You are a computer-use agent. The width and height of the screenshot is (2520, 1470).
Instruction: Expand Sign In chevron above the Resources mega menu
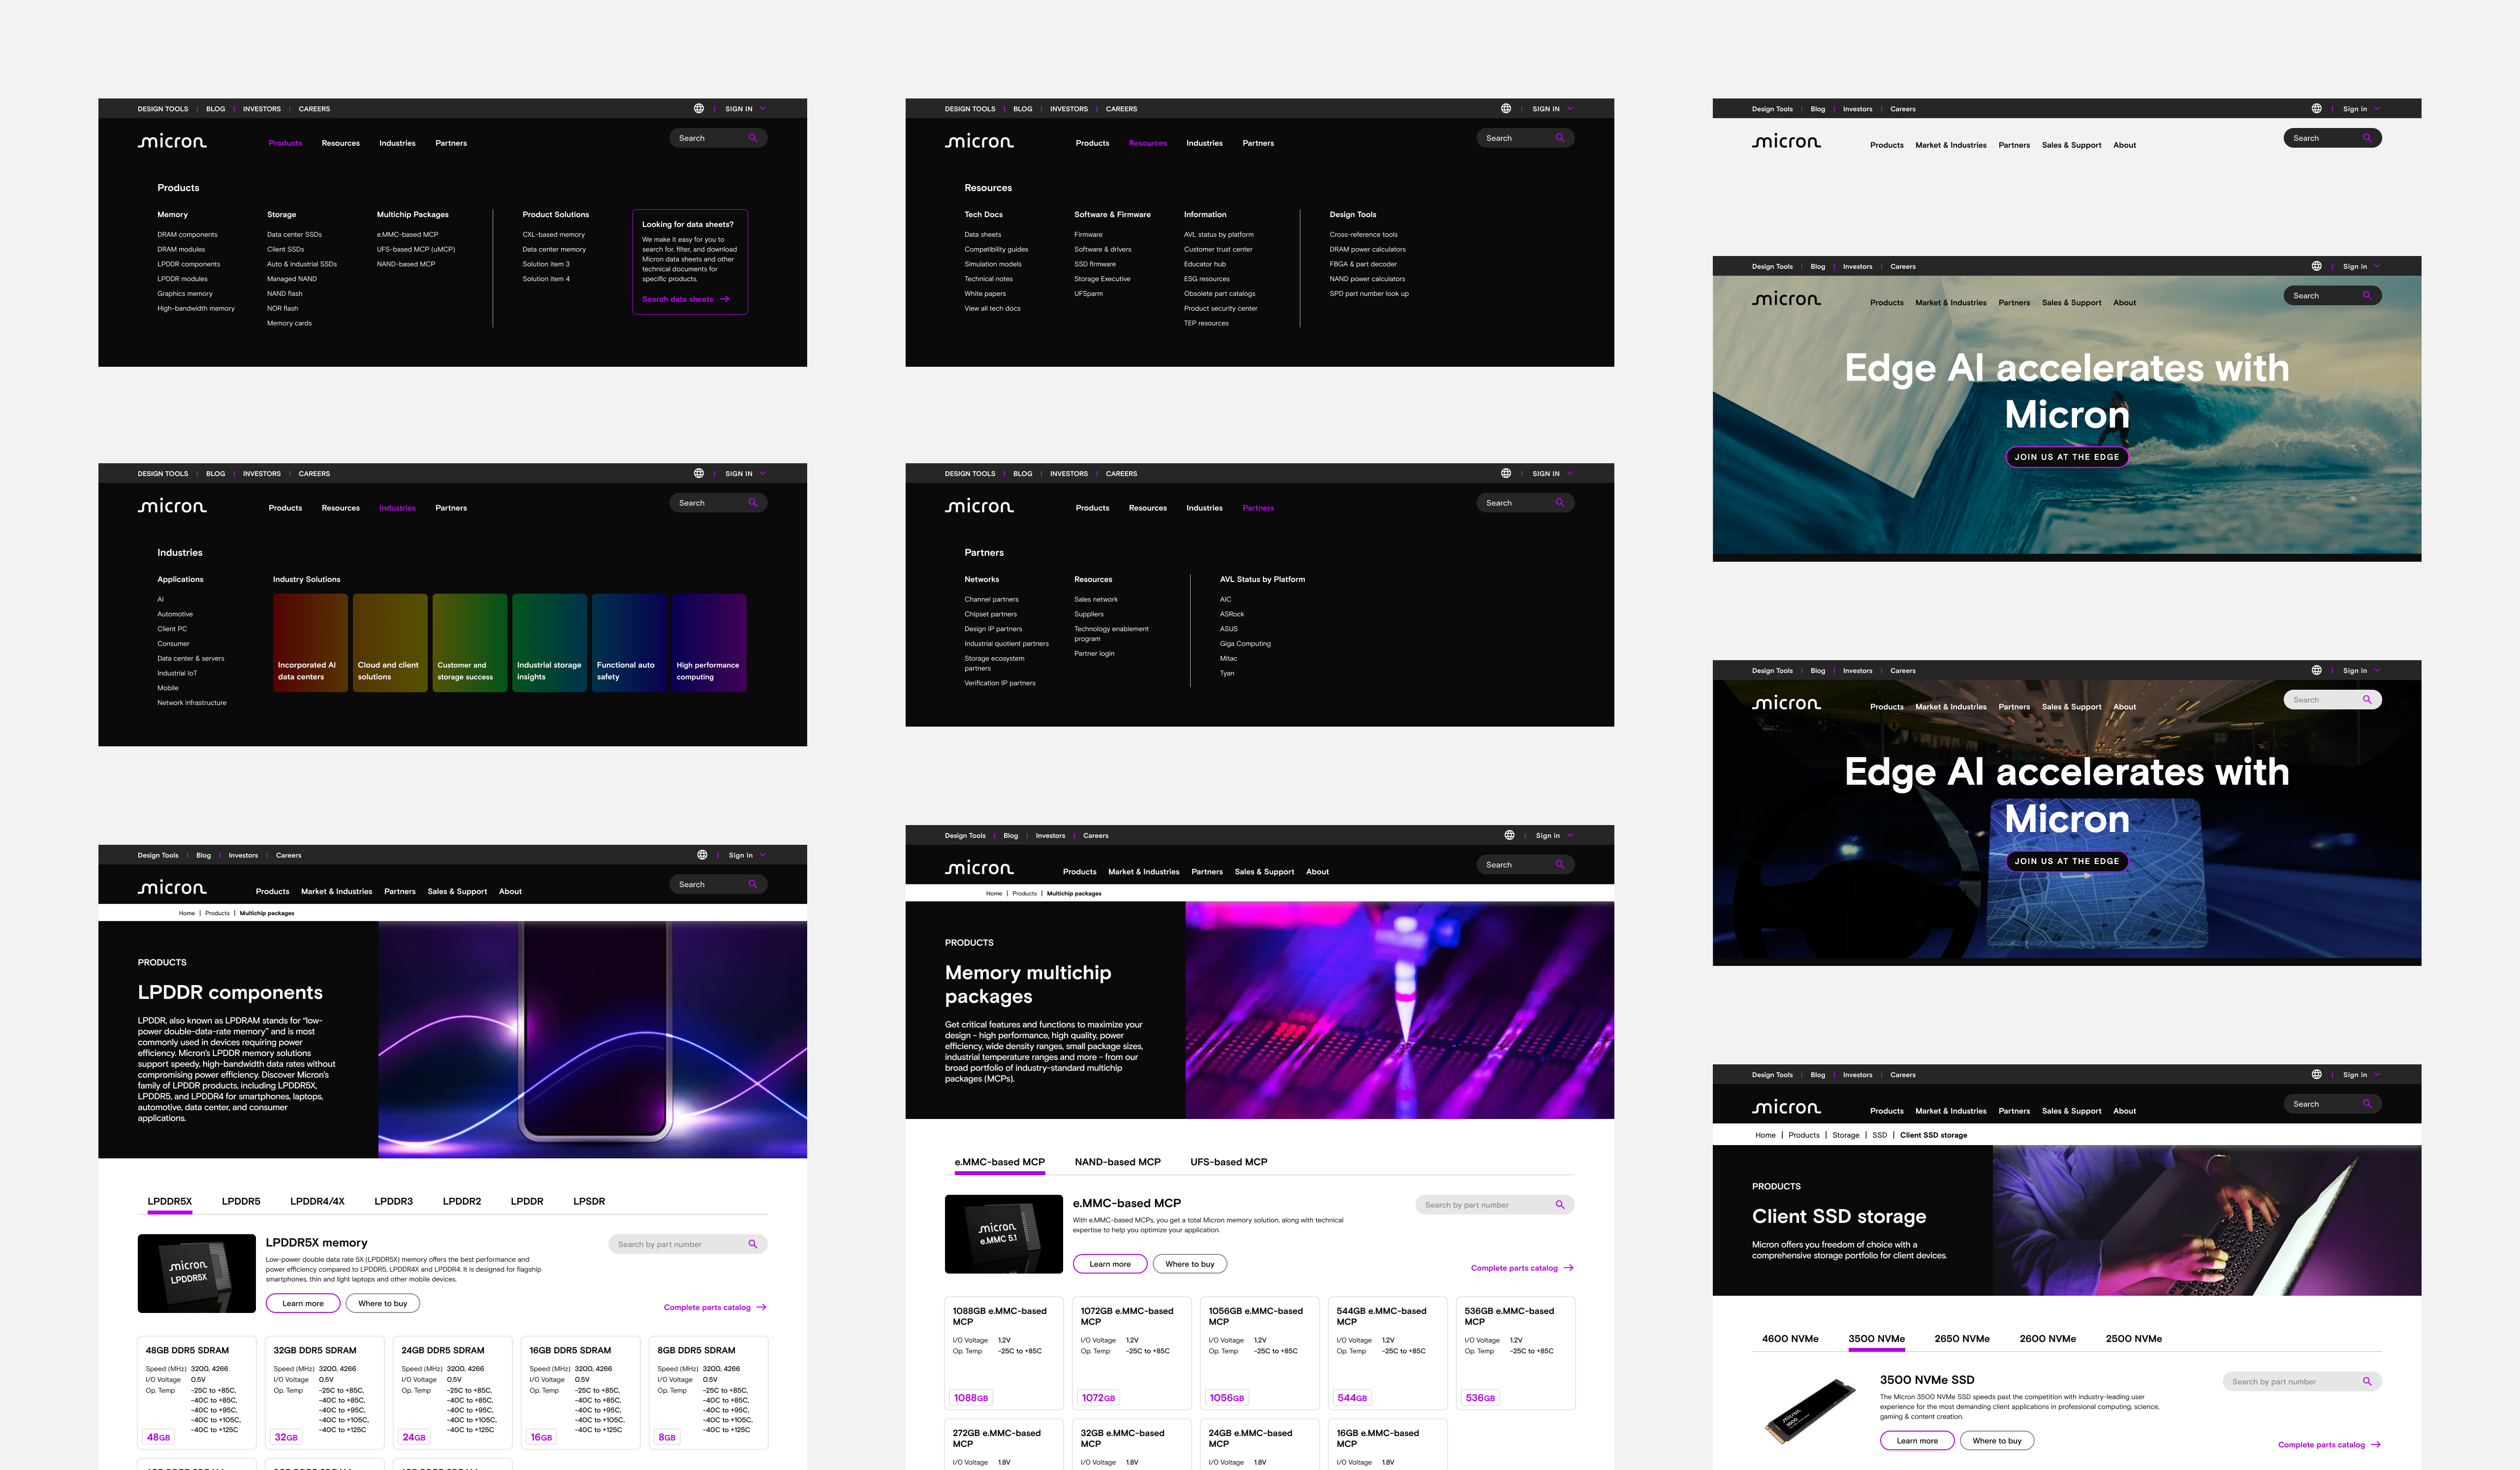(x=1570, y=109)
